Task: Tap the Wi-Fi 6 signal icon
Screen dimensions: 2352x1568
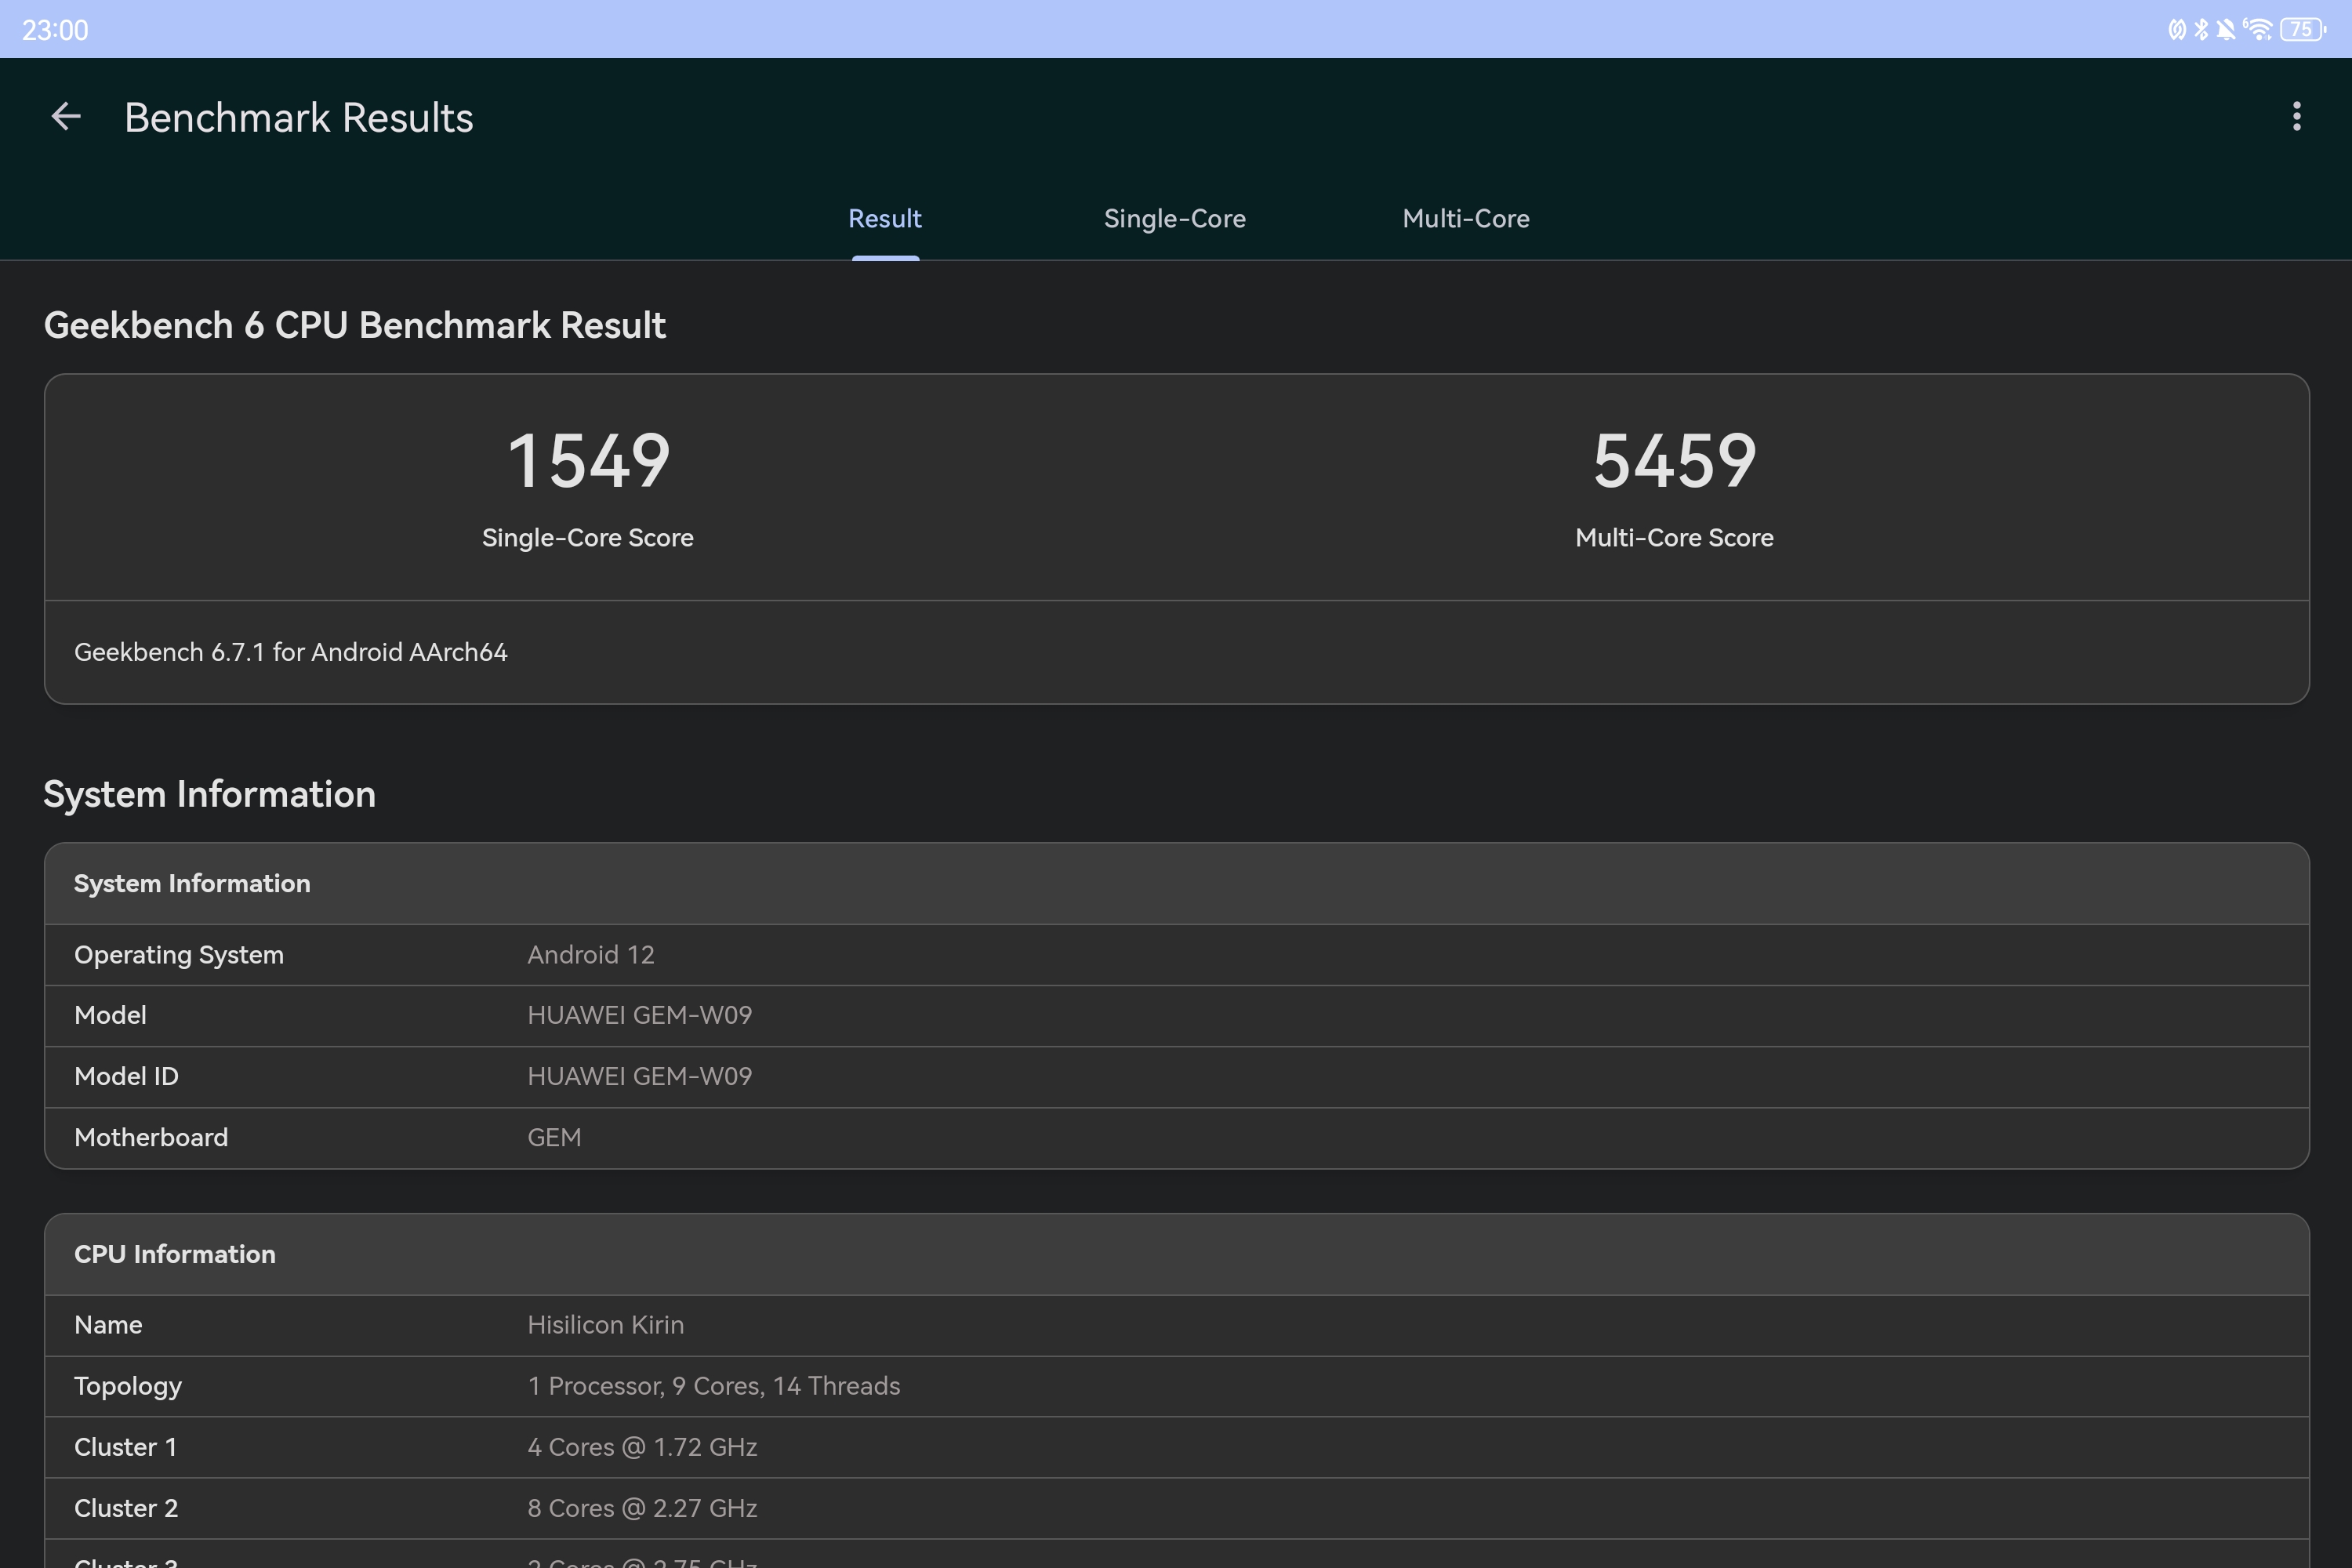Action: 2257,30
